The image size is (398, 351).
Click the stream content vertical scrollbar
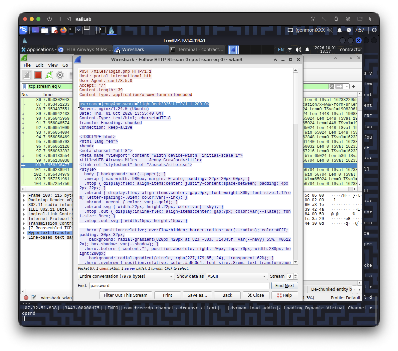click(296, 166)
